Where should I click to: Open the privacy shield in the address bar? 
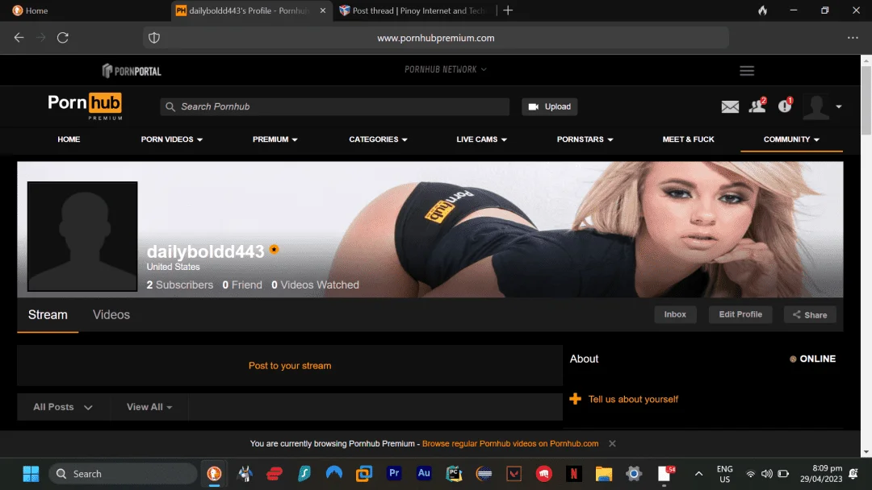coord(154,38)
